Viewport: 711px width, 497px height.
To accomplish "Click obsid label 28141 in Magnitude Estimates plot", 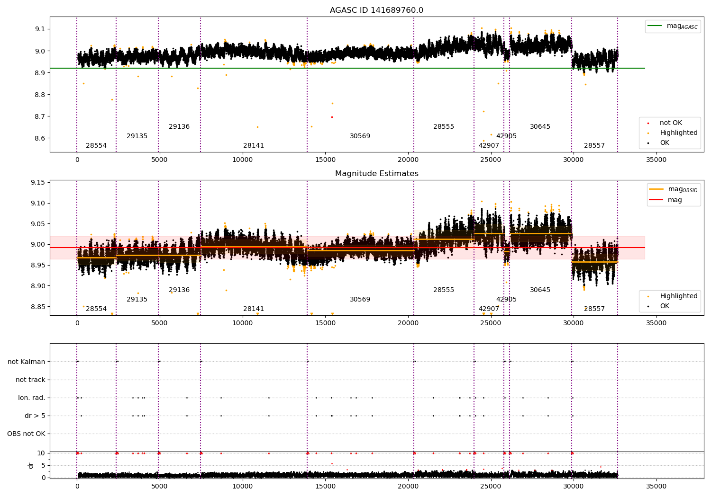I will [254, 309].
